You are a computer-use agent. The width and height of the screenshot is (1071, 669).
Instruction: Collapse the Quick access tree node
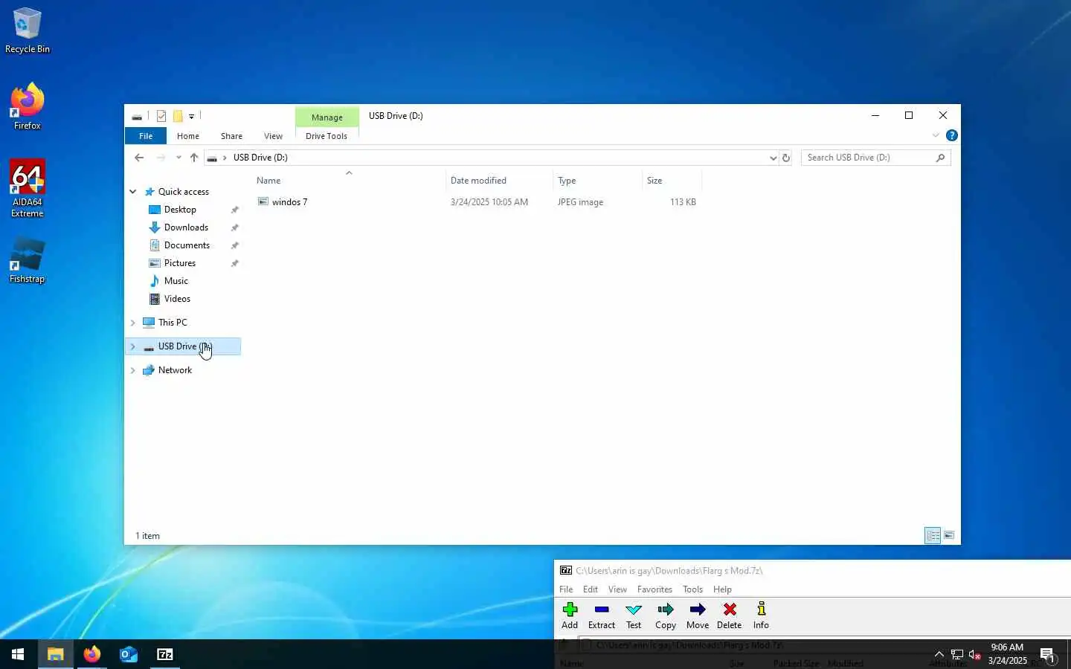coord(133,192)
